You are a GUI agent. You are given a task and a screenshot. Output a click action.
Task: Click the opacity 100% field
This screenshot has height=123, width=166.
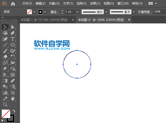pyautogui.click(x=160, y=12)
